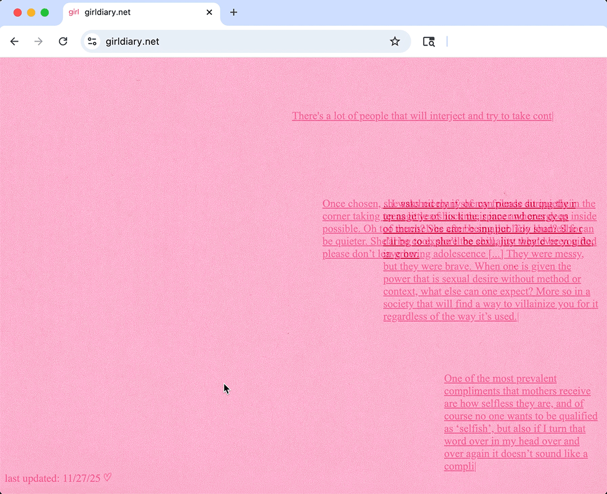Go back using the browser back arrow

[x=15, y=42]
